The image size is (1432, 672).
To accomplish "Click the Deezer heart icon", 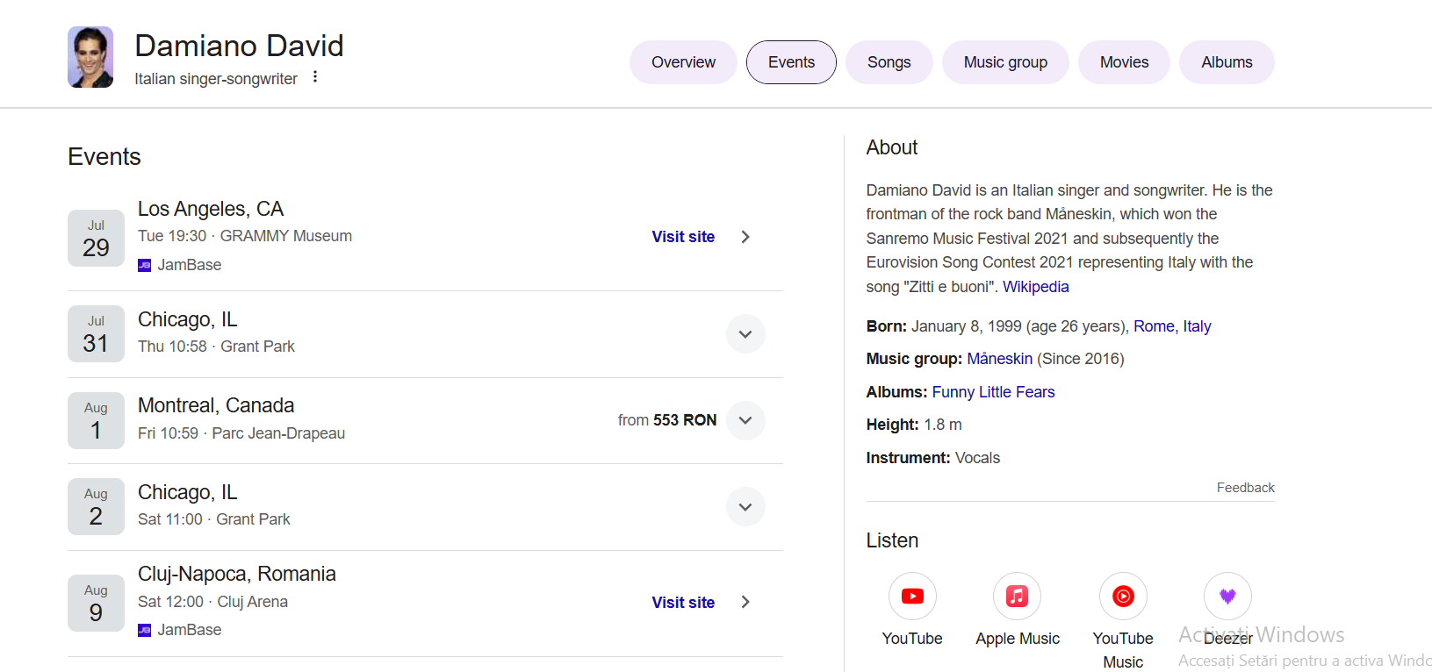I will pyautogui.click(x=1227, y=597).
